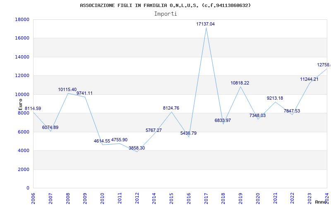
Task: Click the 2022 year label
Action: [x=293, y=198]
